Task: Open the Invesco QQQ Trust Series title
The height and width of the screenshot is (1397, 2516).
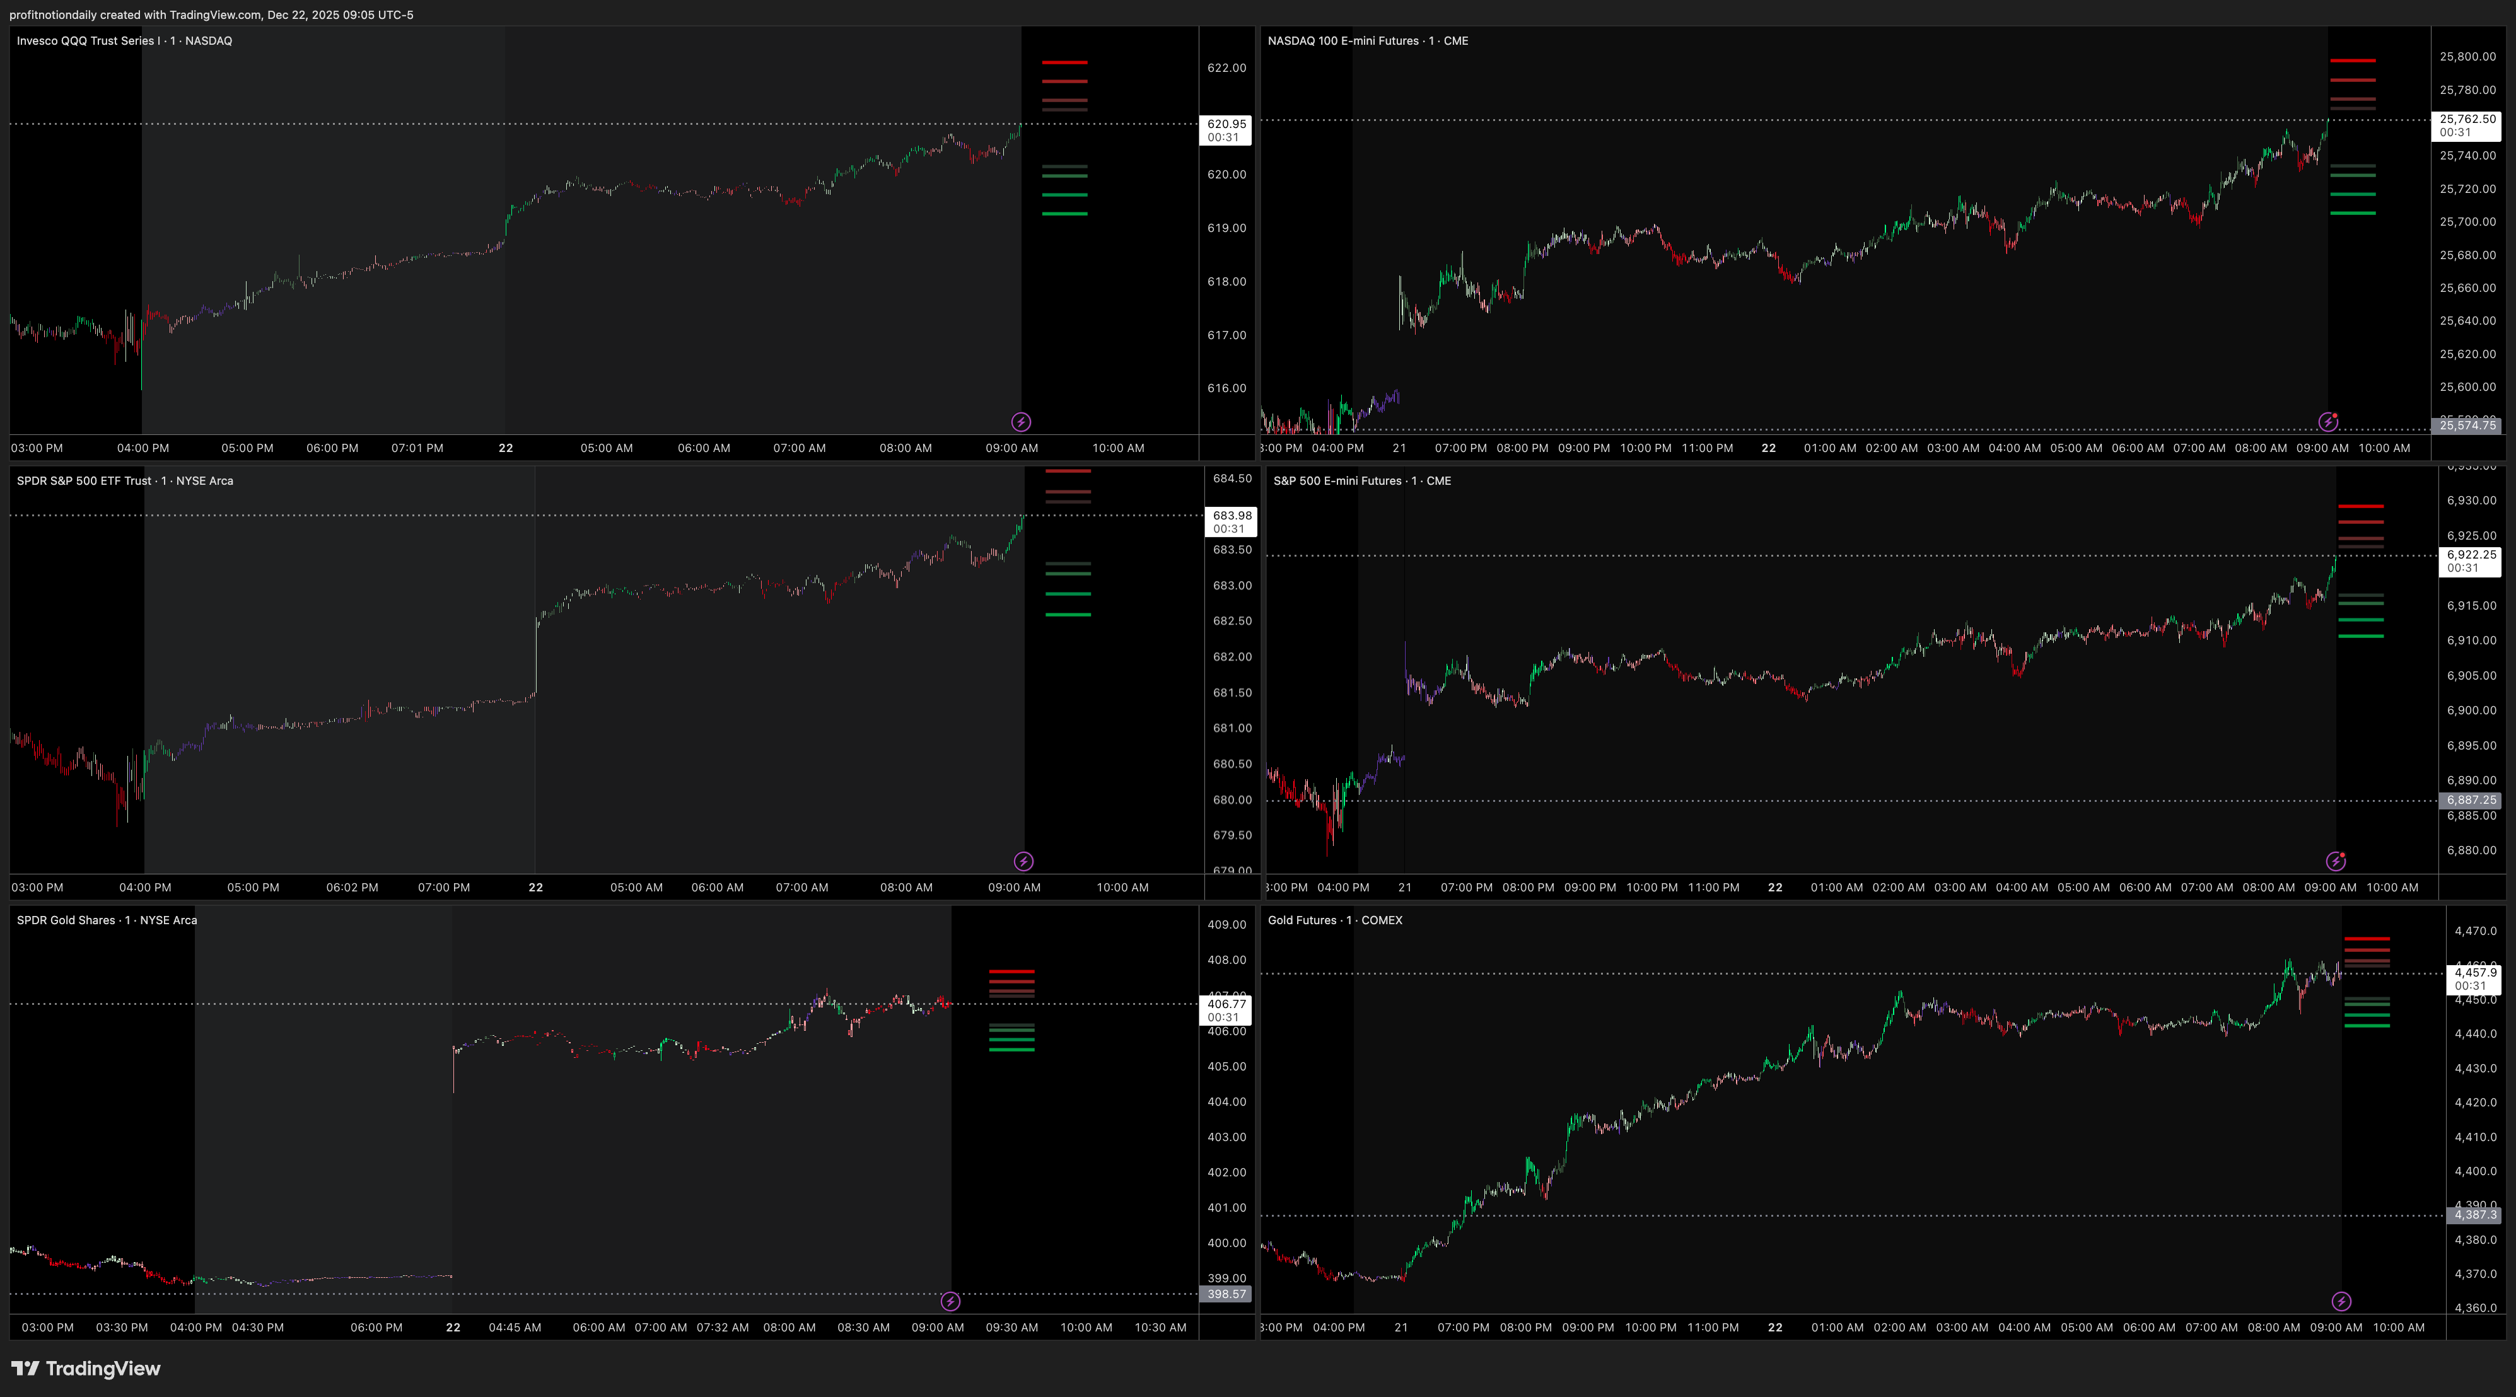Action: point(124,41)
